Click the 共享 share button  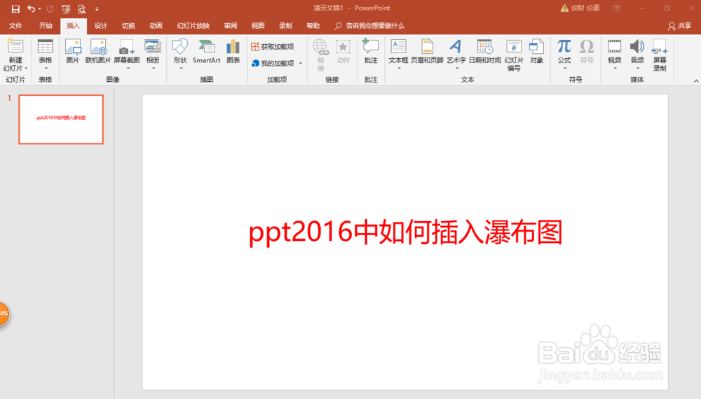point(679,26)
